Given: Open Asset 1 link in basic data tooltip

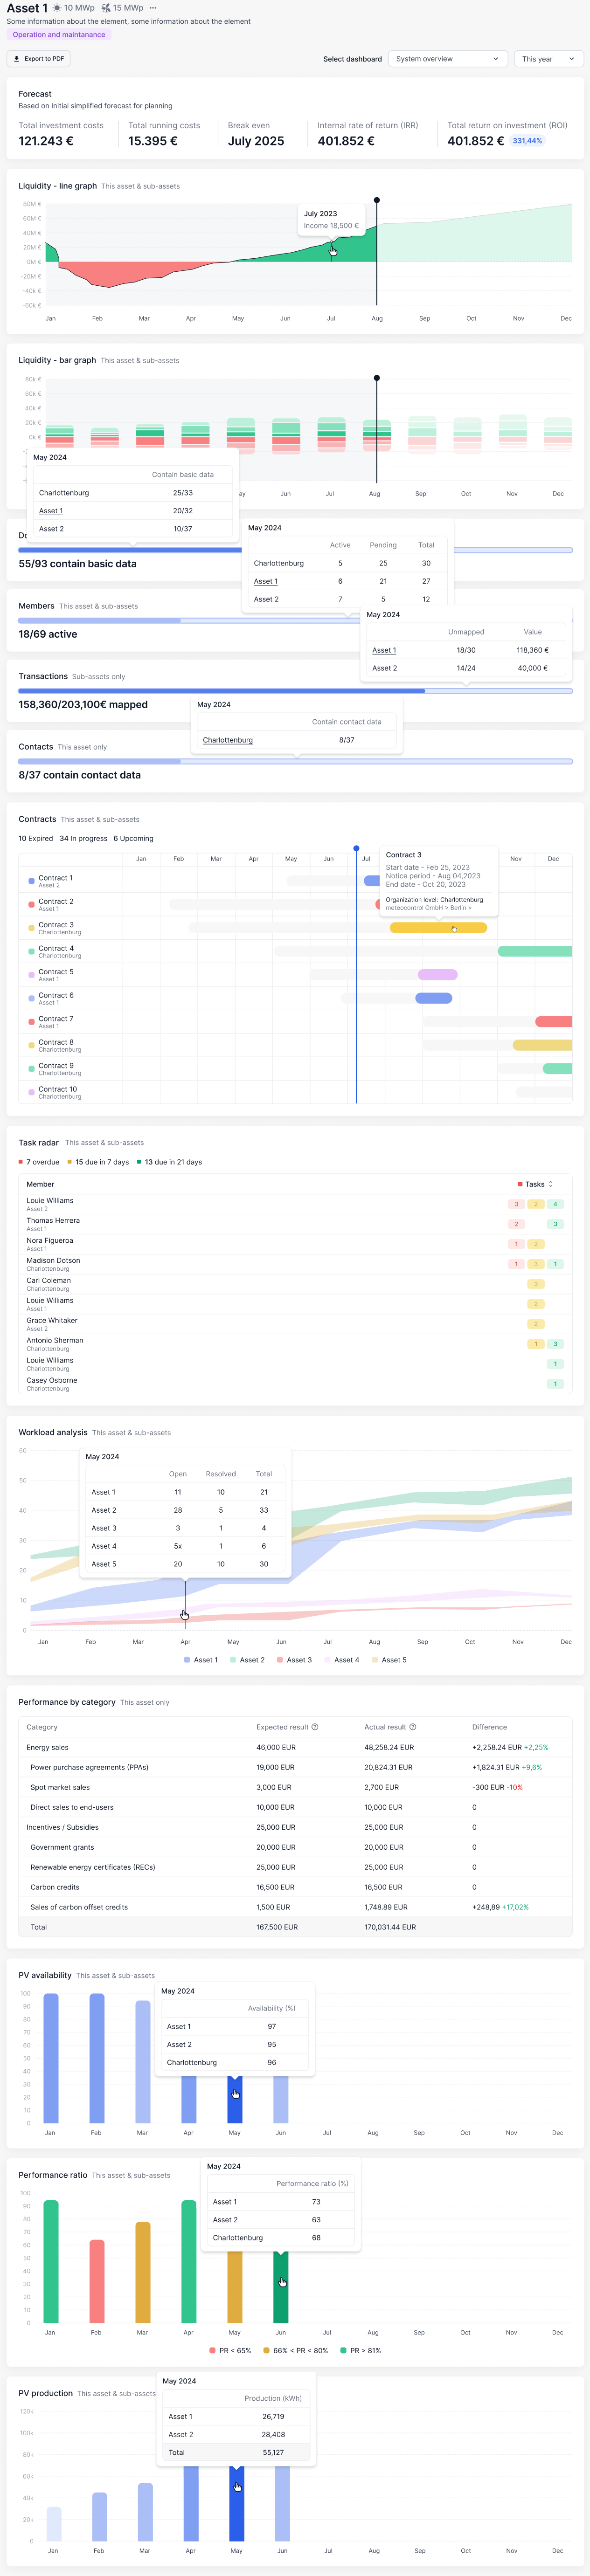Looking at the screenshot, I should (x=51, y=511).
